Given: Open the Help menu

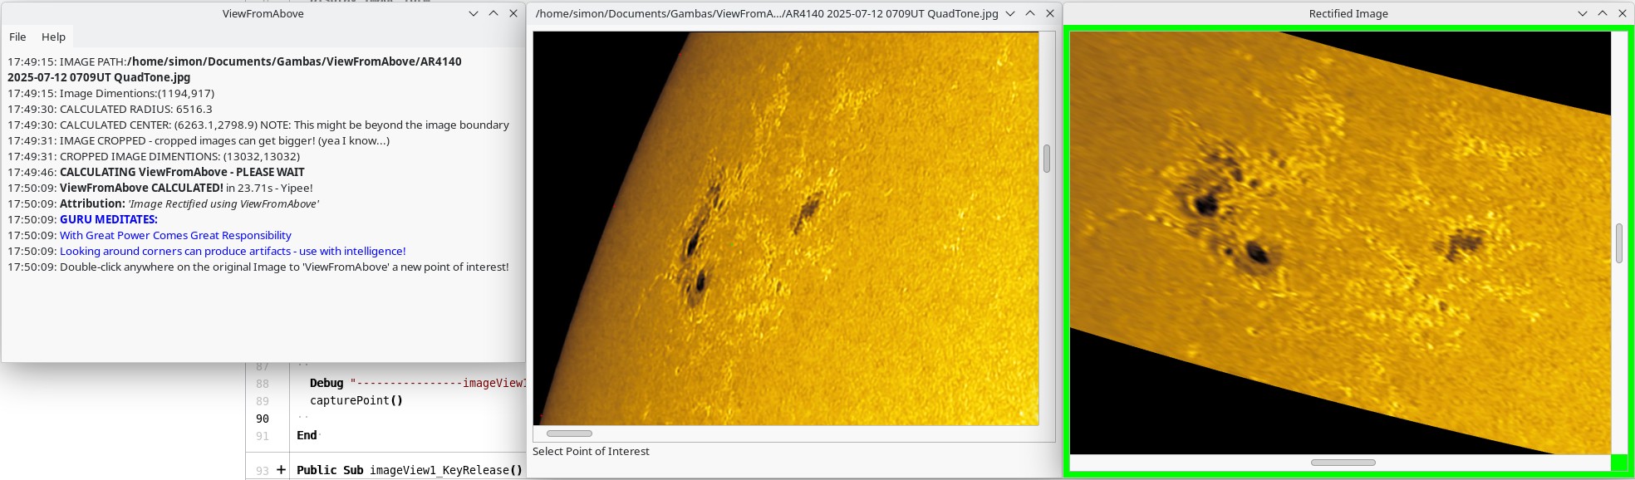Looking at the screenshot, I should point(53,37).
